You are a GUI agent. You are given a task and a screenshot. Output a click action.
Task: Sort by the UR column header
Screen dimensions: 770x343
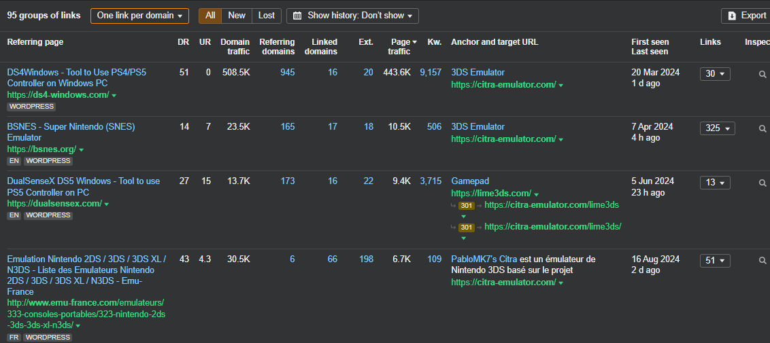205,42
